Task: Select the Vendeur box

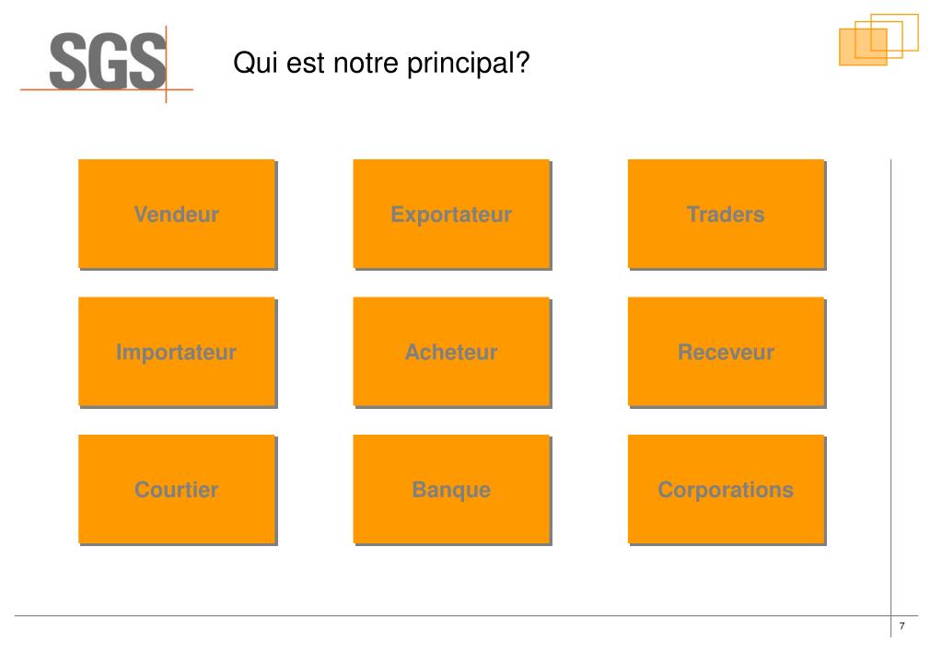Action: (x=177, y=215)
